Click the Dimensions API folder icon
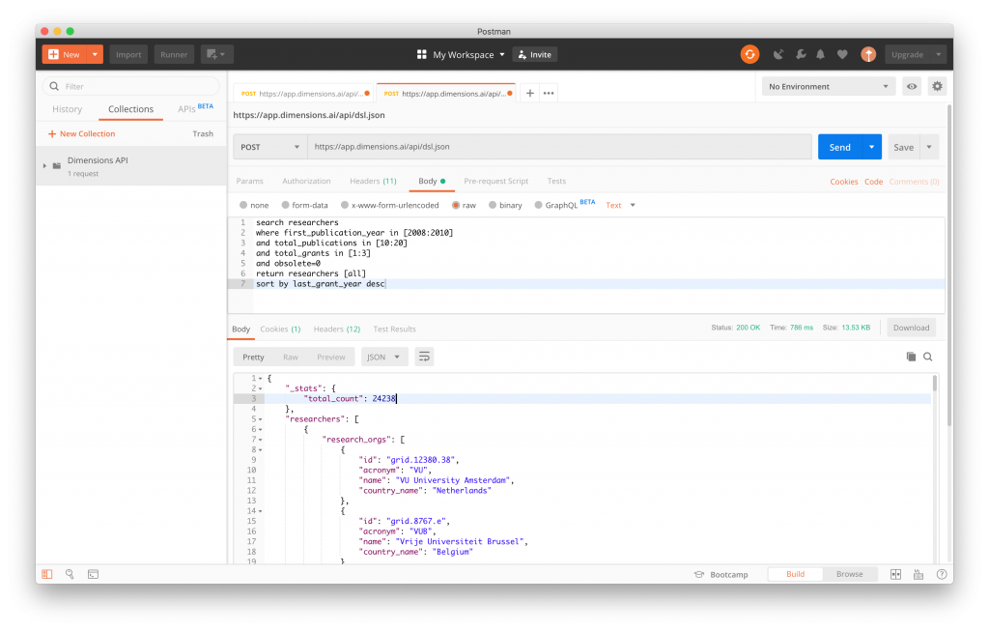This screenshot has width=989, height=631. tap(57, 166)
